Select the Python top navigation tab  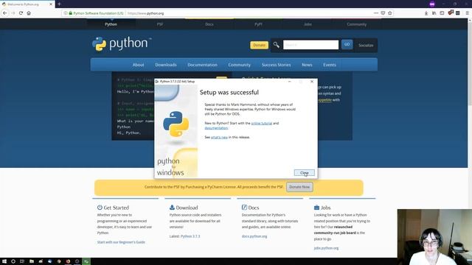[111, 24]
